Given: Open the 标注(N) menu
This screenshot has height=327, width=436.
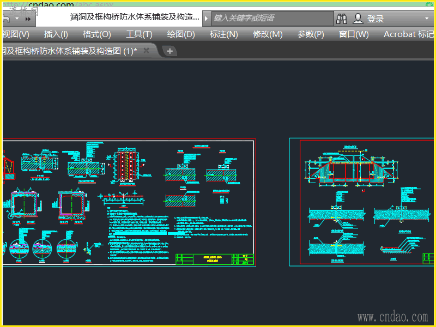Looking at the screenshot, I should coord(223,34).
